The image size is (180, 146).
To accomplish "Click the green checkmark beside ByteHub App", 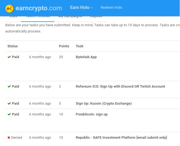I will click(x=9, y=57).
